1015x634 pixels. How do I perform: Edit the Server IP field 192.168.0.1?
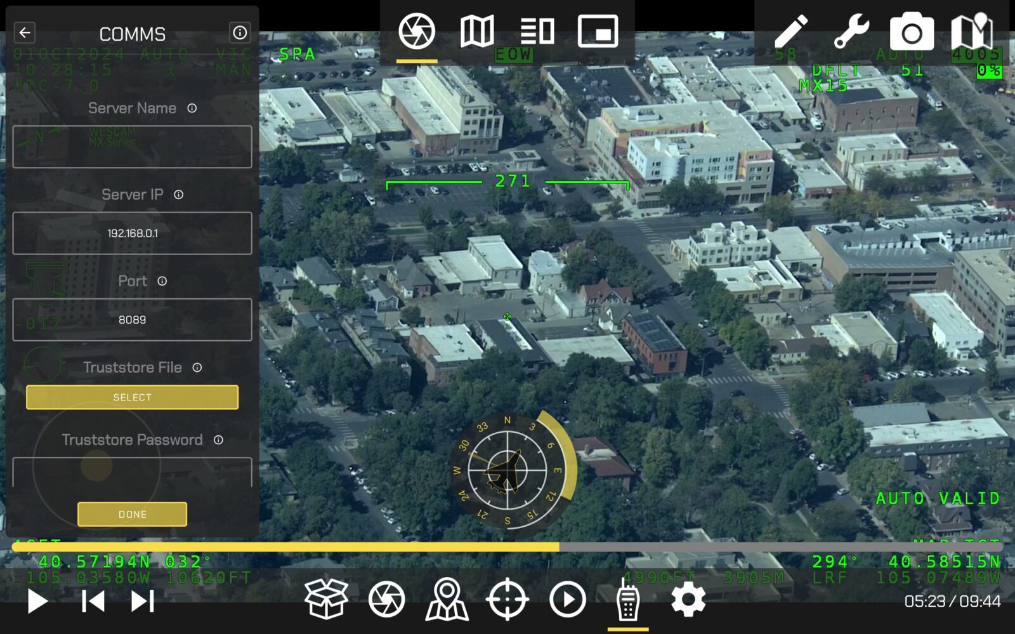point(132,233)
